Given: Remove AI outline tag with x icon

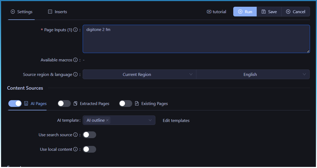Looking at the screenshot, I should [x=107, y=120].
